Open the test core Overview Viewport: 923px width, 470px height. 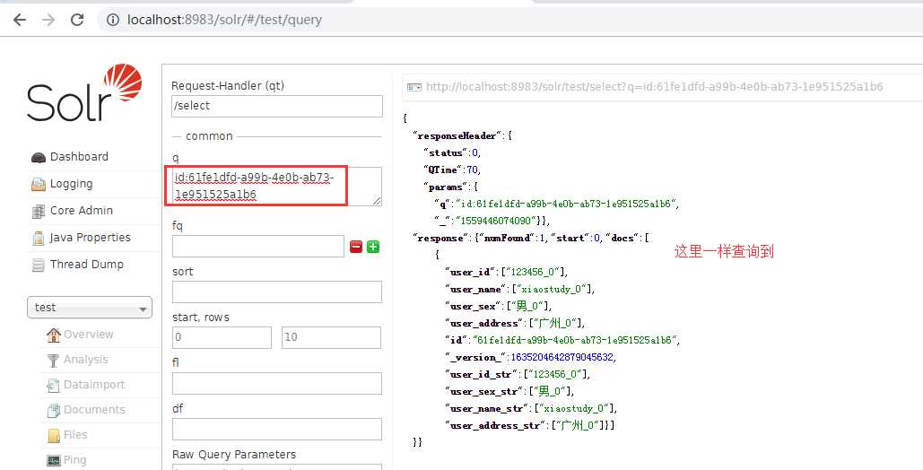[88, 334]
